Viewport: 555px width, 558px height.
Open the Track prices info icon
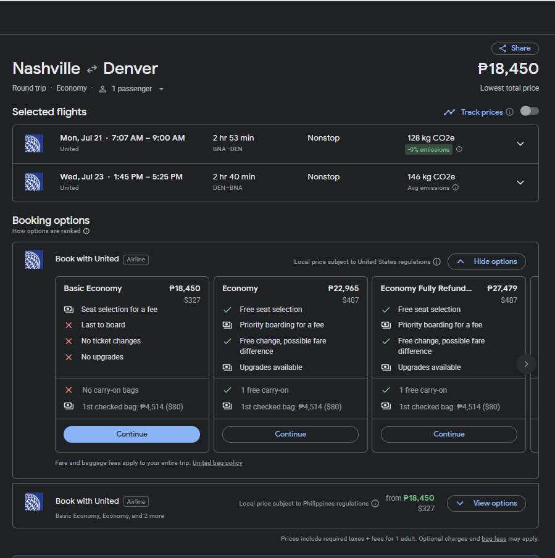tap(510, 112)
